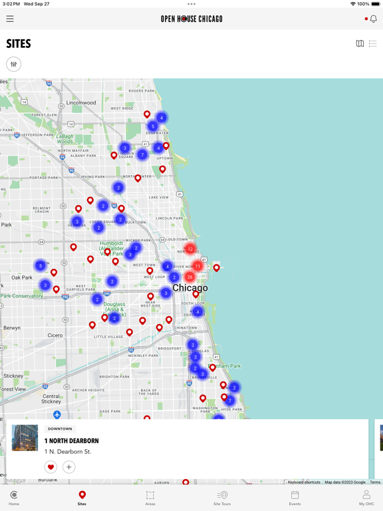Open Google Maps Terms link
This screenshot has width=383, height=511.
tap(375, 482)
